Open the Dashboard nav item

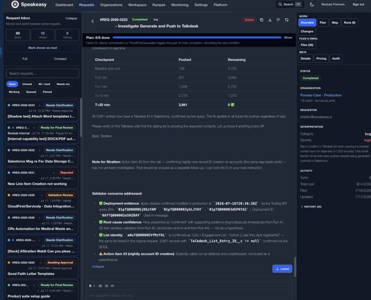pyautogui.click(x=64, y=5)
